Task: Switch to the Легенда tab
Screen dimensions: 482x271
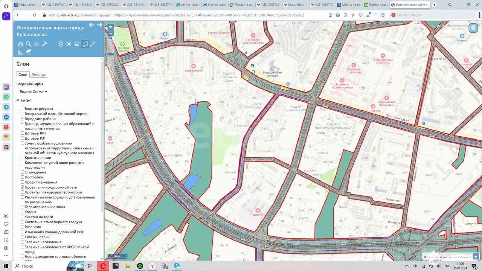Action: click(x=38, y=75)
